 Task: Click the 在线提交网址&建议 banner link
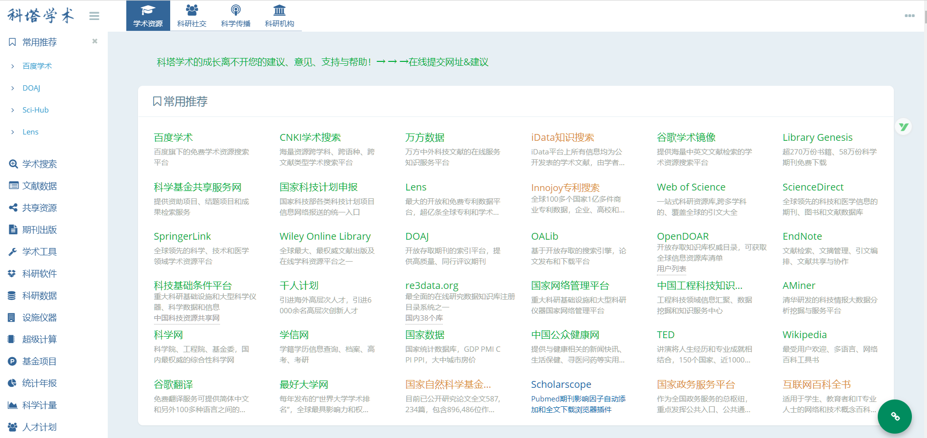coord(448,62)
